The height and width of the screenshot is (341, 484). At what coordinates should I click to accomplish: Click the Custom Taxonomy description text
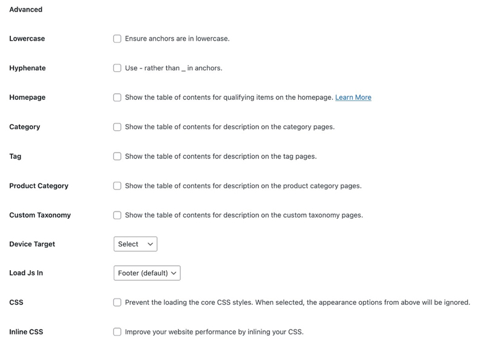244,215
